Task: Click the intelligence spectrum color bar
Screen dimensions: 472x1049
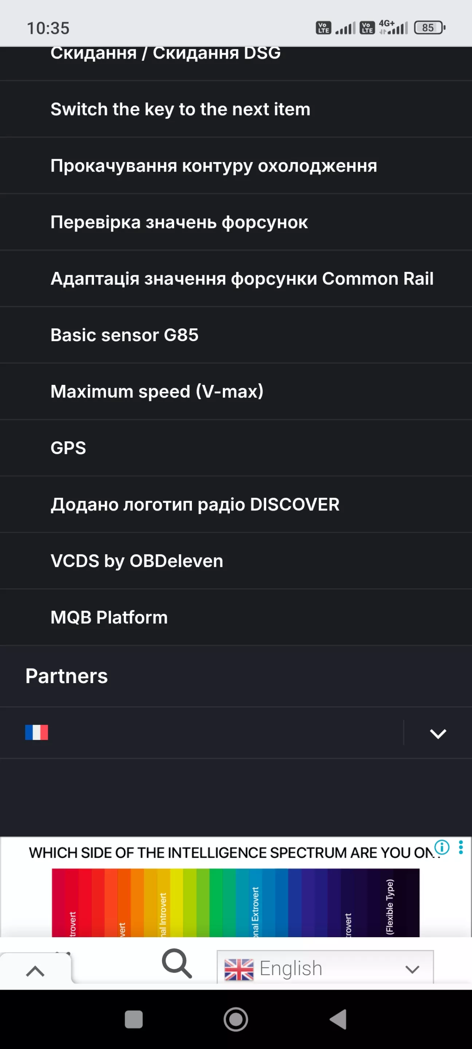Action: pos(235,902)
